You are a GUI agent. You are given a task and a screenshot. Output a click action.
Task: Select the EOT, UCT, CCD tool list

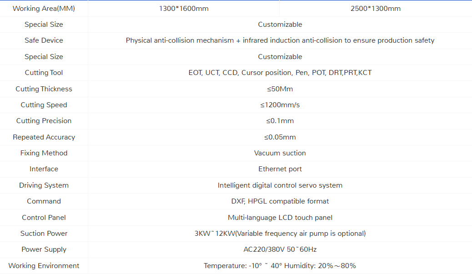point(280,73)
